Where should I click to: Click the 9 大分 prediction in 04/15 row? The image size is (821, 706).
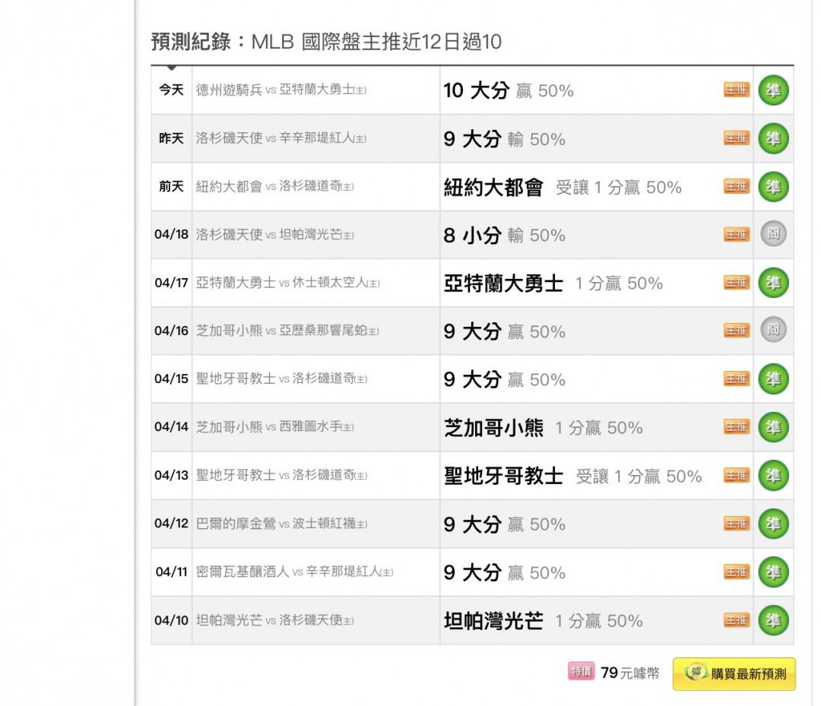[504, 379]
